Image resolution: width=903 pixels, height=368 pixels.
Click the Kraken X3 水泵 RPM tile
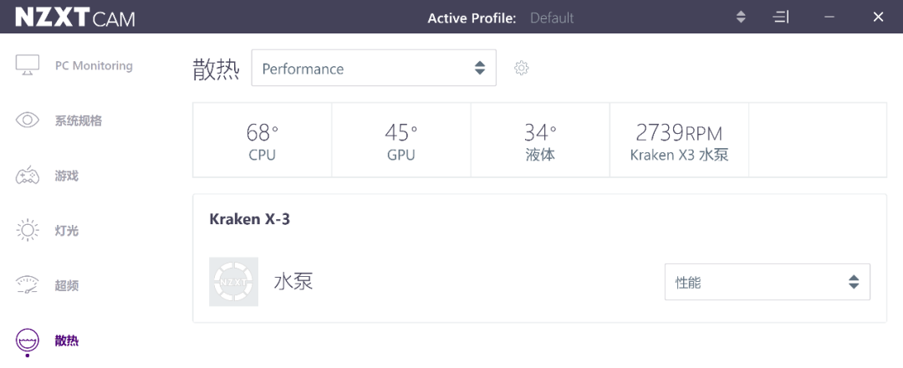pos(680,140)
